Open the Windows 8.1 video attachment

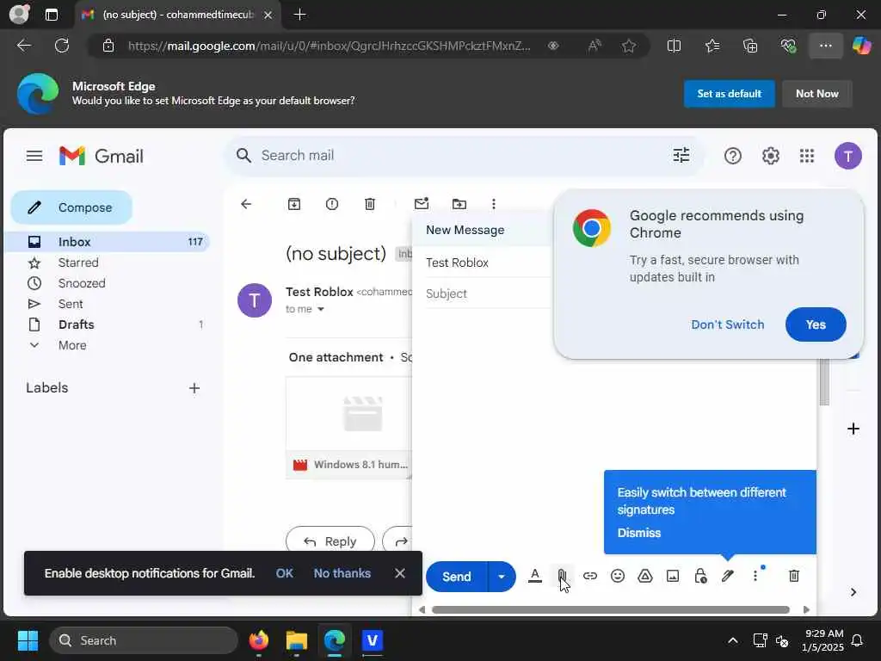[349, 427]
